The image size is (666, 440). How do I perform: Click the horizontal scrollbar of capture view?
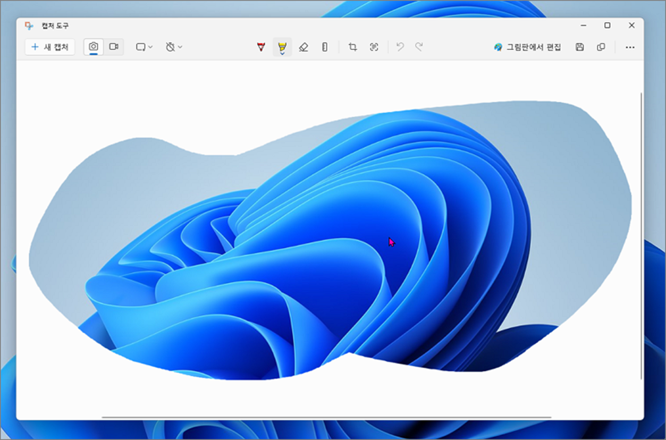coord(326,418)
